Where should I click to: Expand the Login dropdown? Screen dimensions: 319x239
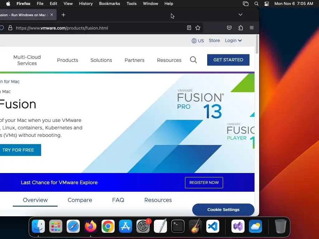233,40
